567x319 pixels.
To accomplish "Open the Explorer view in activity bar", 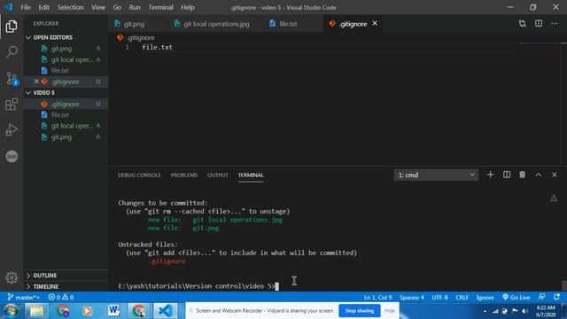I will pyautogui.click(x=12, y=27).
